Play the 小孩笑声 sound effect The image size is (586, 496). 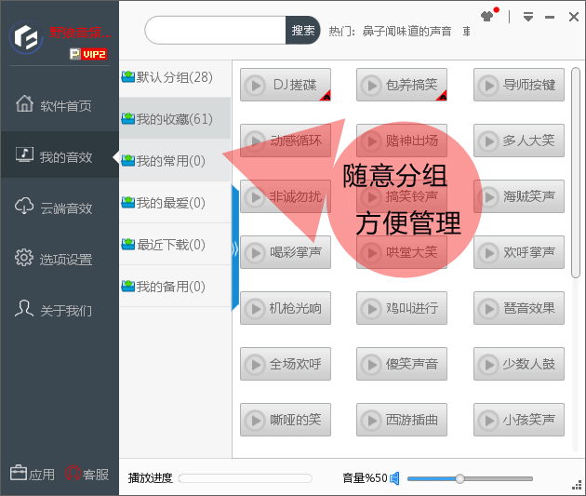[519, 420]
